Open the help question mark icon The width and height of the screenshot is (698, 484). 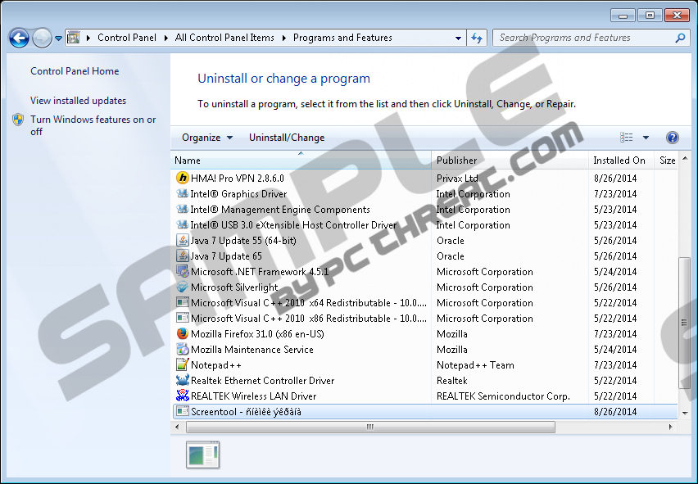pos(672,138)
